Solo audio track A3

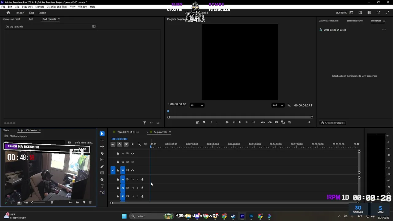pyautogui.click(x=138, y=196)
